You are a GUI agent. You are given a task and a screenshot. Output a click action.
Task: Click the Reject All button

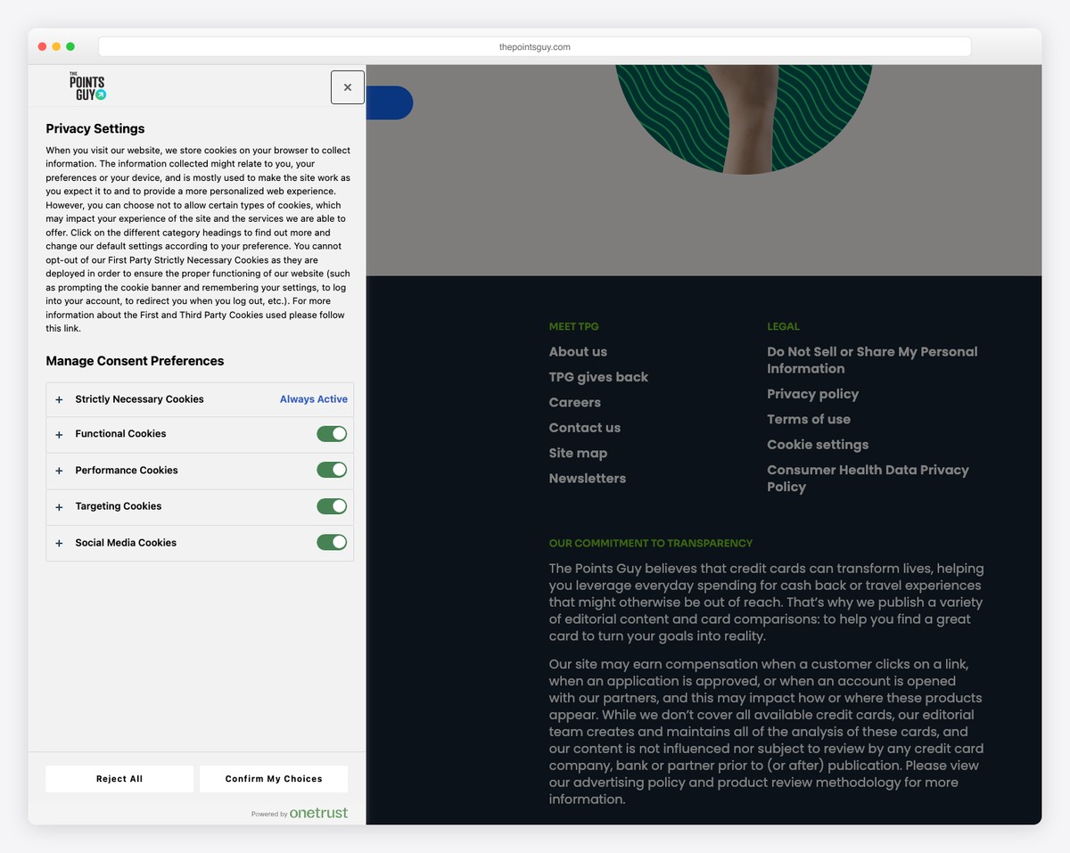[x=119, y=778]
